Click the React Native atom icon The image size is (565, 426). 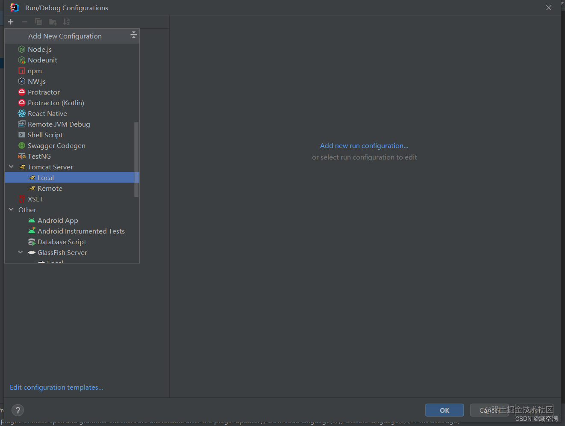(x=22, y=113)
